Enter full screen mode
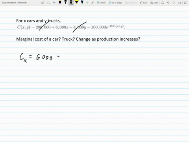 tap(185, 3)
